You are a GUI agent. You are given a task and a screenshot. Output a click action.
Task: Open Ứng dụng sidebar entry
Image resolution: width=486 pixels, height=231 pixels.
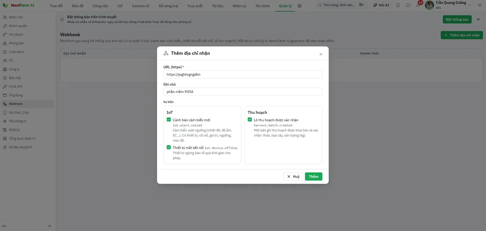click(27, 95)
